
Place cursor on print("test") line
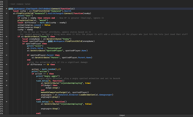click(x=25, y=16)
